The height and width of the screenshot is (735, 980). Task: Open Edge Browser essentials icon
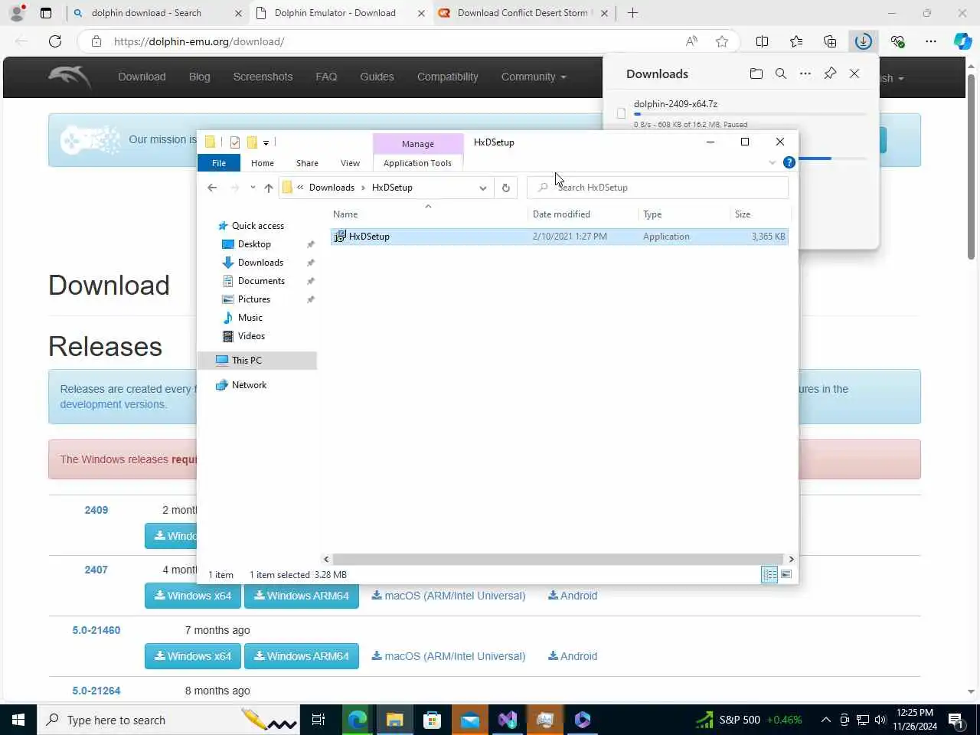pos(897,41)
